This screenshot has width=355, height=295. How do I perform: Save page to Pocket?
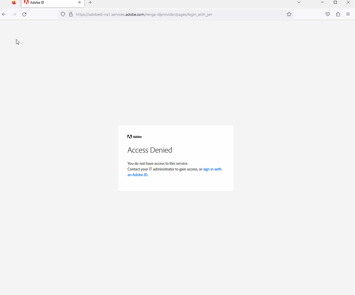pos(328,14)
